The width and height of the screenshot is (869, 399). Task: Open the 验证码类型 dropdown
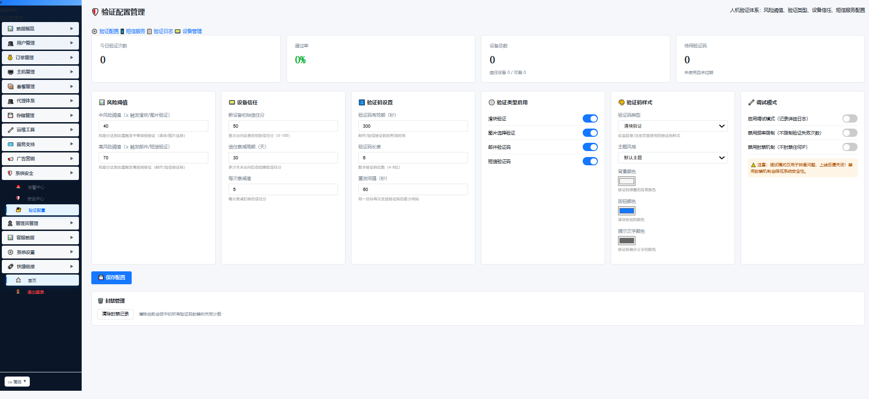pyautogui.click(x=673, y=126)
